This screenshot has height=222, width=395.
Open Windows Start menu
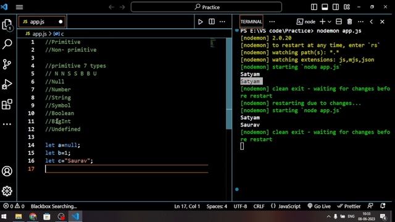pyautogui.click(x=4, y=216)
